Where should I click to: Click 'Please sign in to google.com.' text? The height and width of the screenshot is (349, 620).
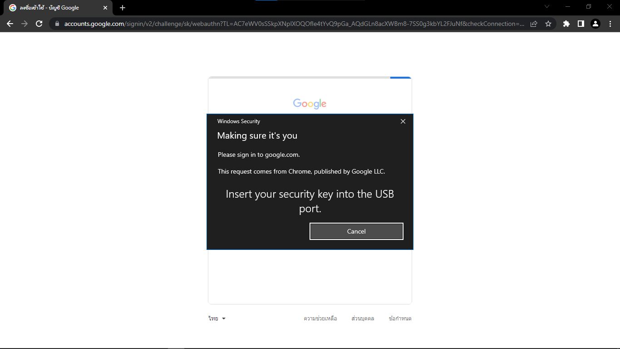point(259,155)
